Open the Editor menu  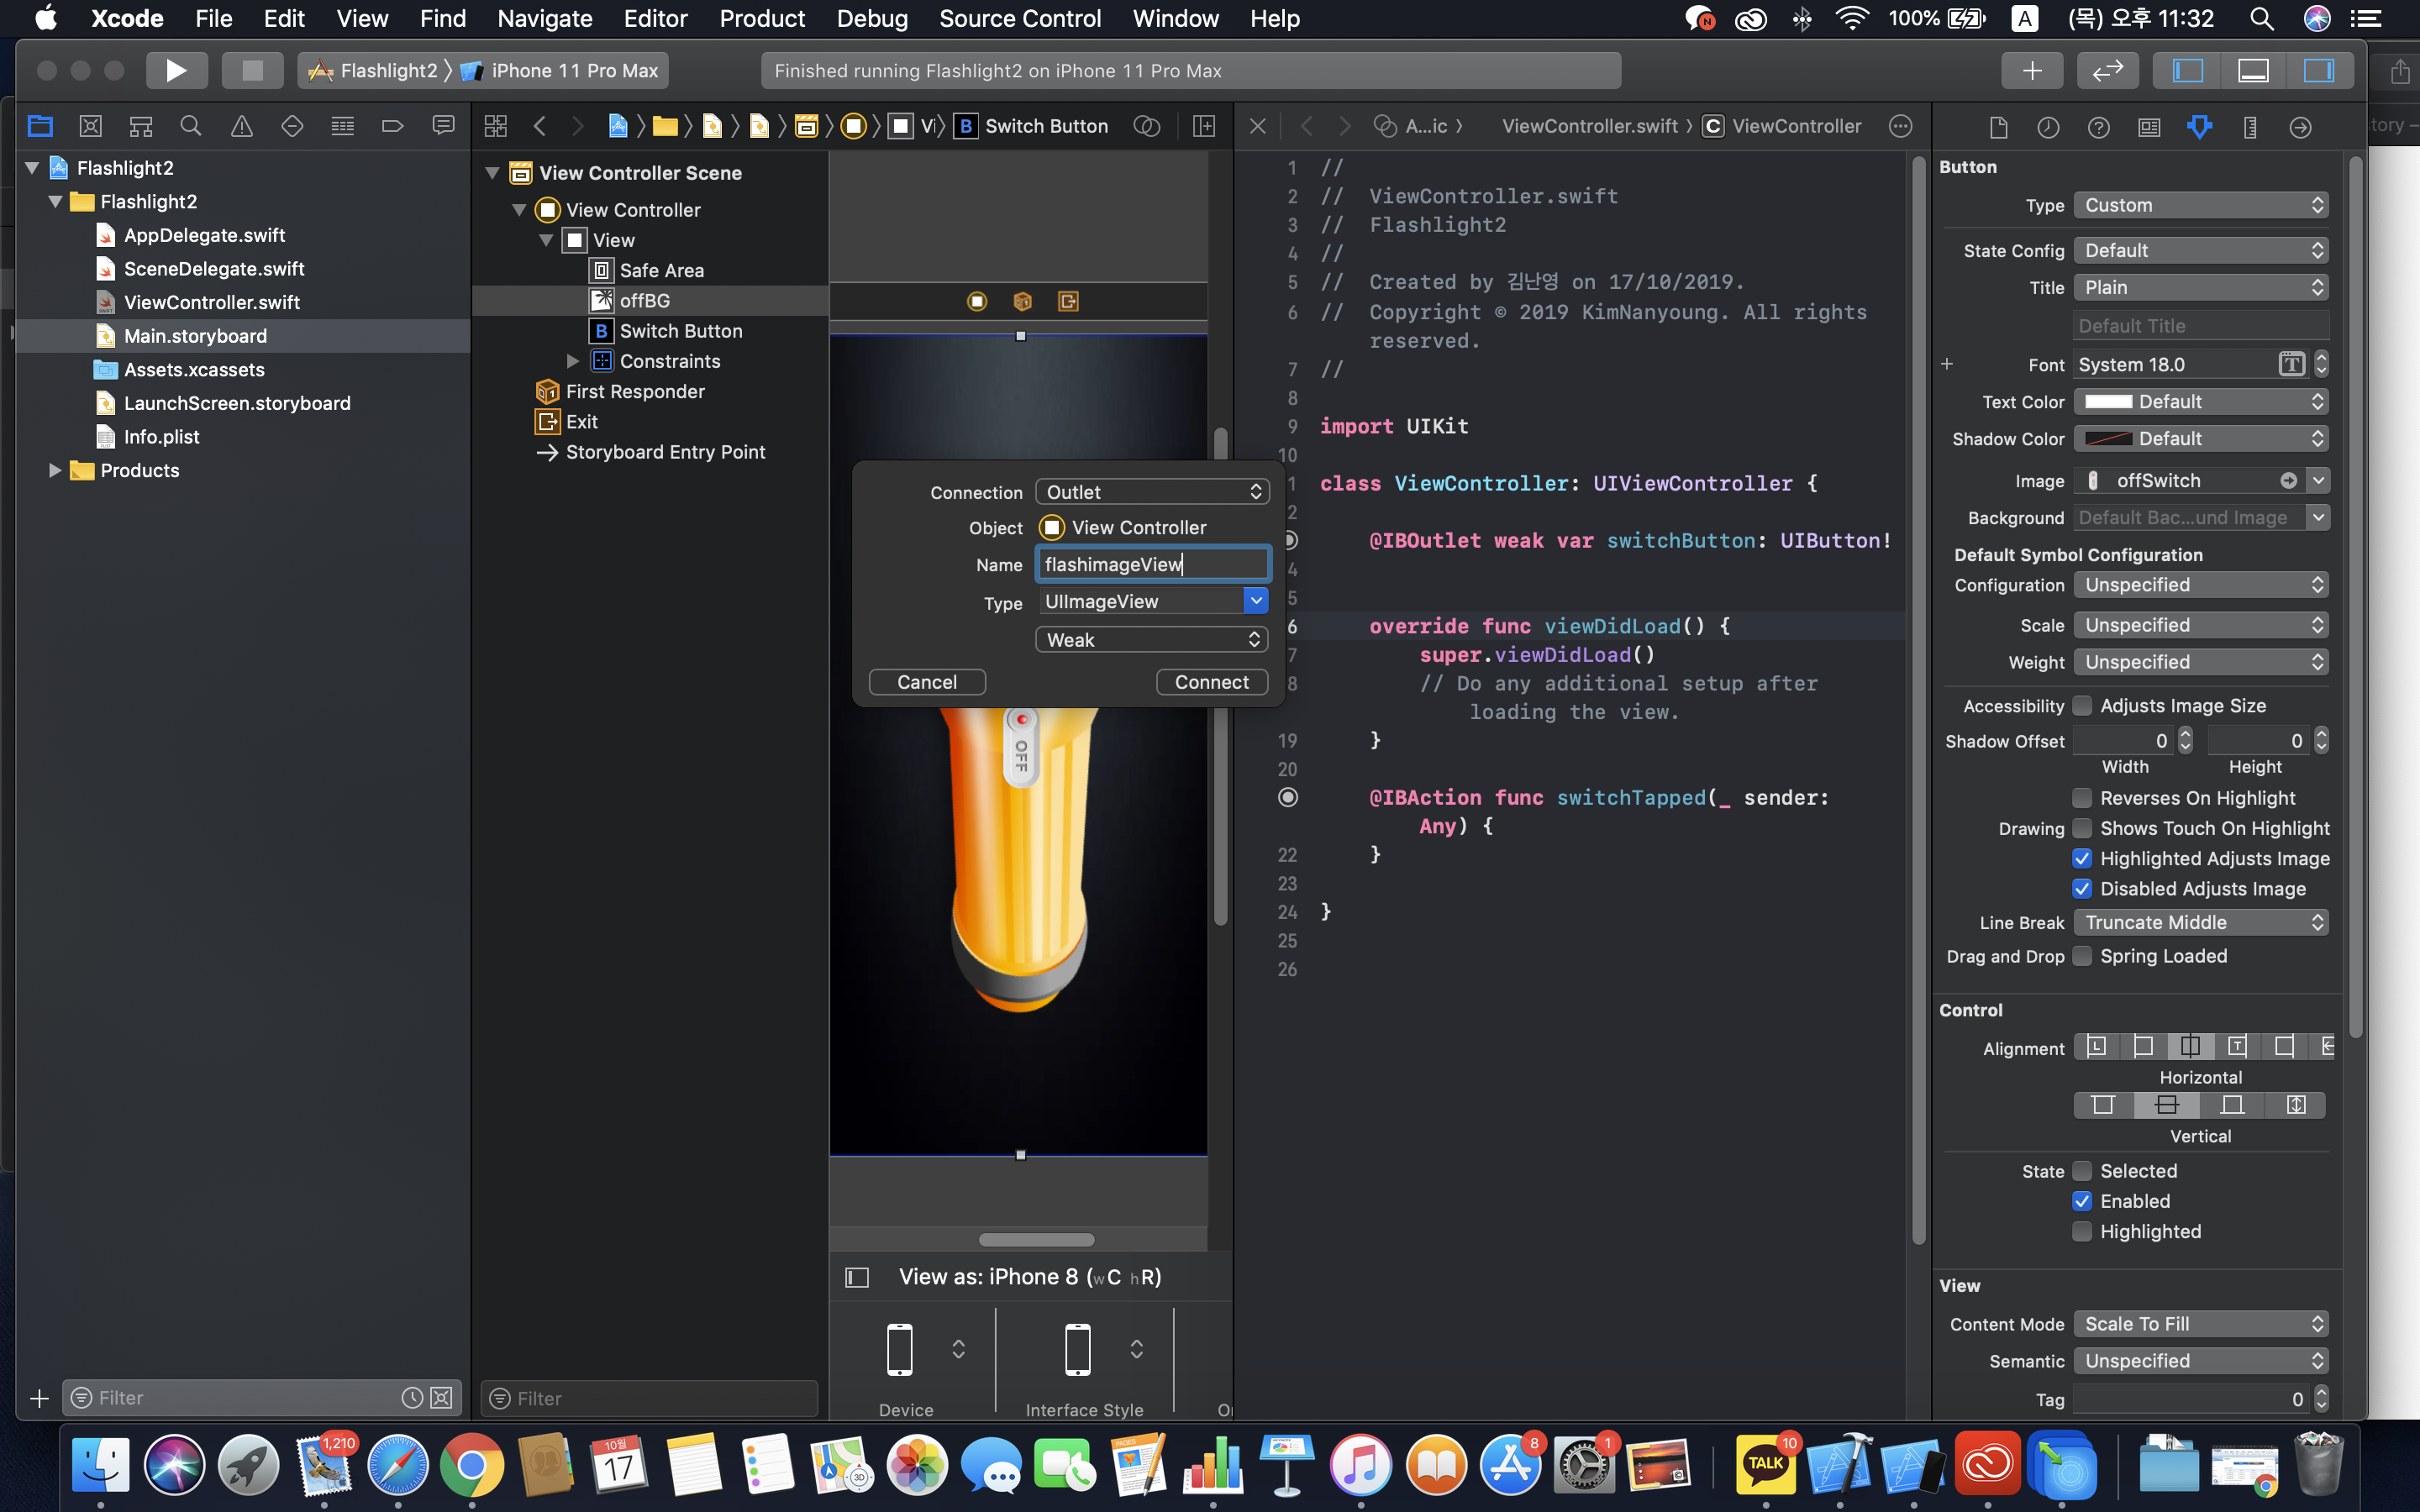[655, 18]
